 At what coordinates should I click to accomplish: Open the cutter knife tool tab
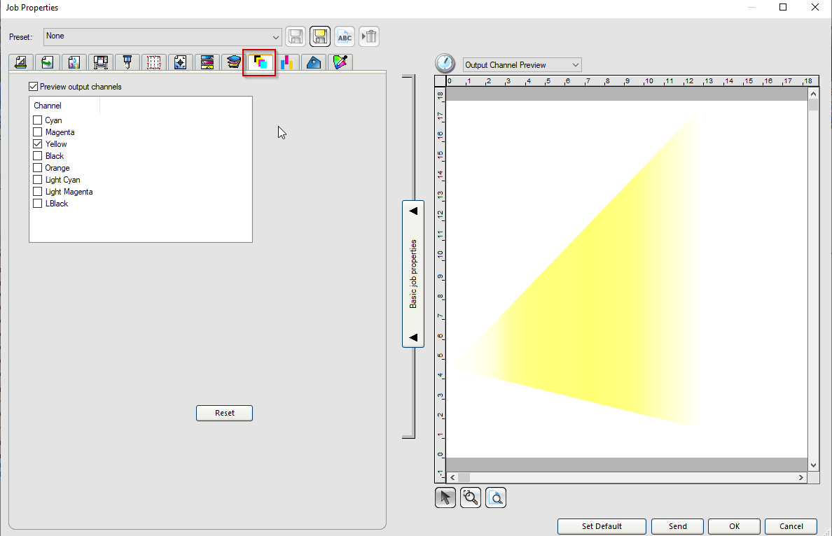127,62
